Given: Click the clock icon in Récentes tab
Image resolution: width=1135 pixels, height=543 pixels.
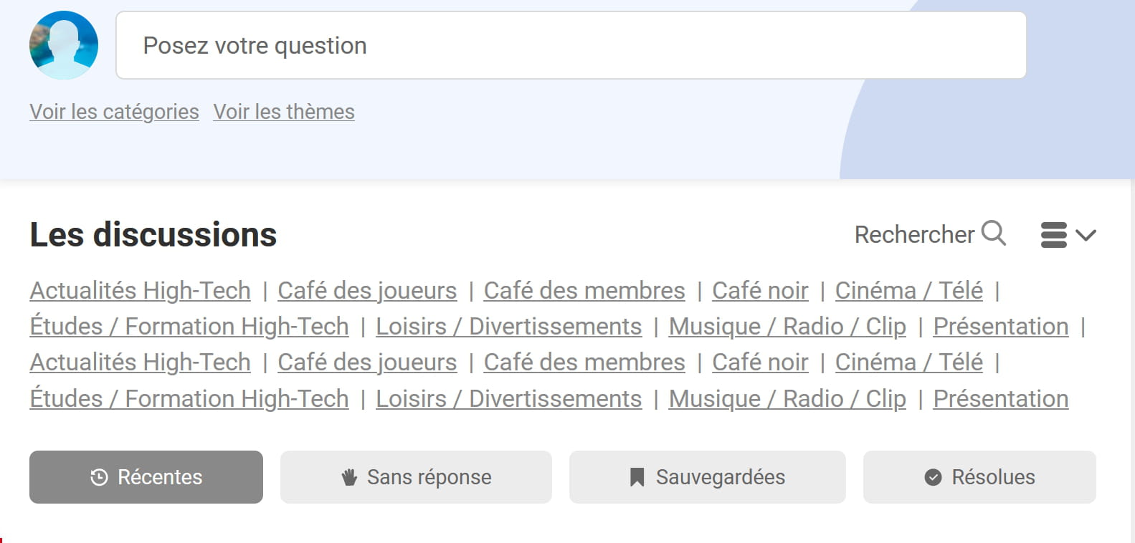Looking at the screenshot, I should (99, 477).
